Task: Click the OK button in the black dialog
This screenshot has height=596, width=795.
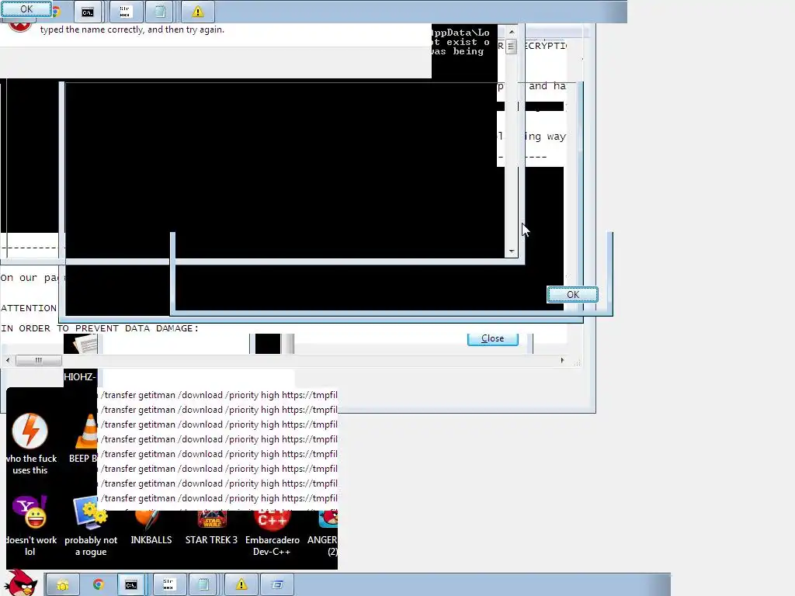Action: 572,294
